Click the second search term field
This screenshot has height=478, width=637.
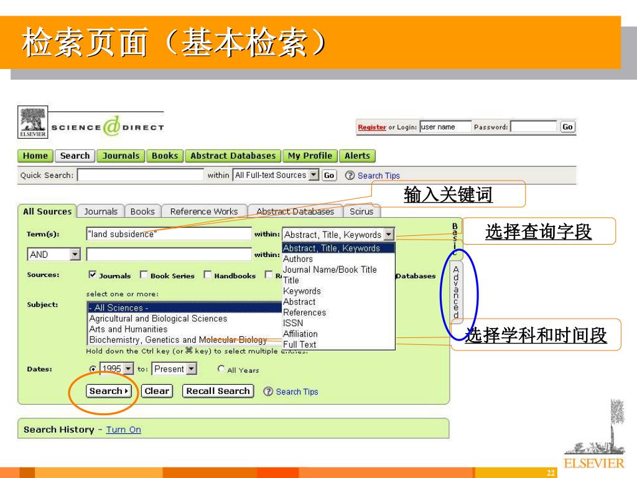tap(169, 255)
